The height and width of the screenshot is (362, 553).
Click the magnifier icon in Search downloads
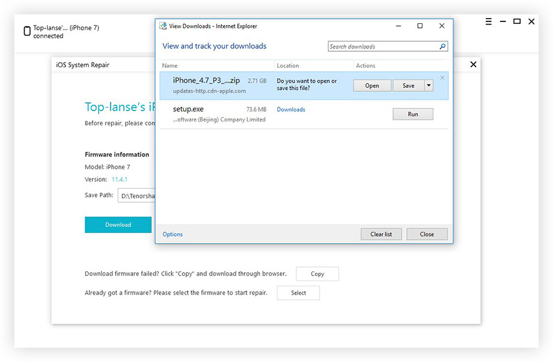[x=442, y=46]
